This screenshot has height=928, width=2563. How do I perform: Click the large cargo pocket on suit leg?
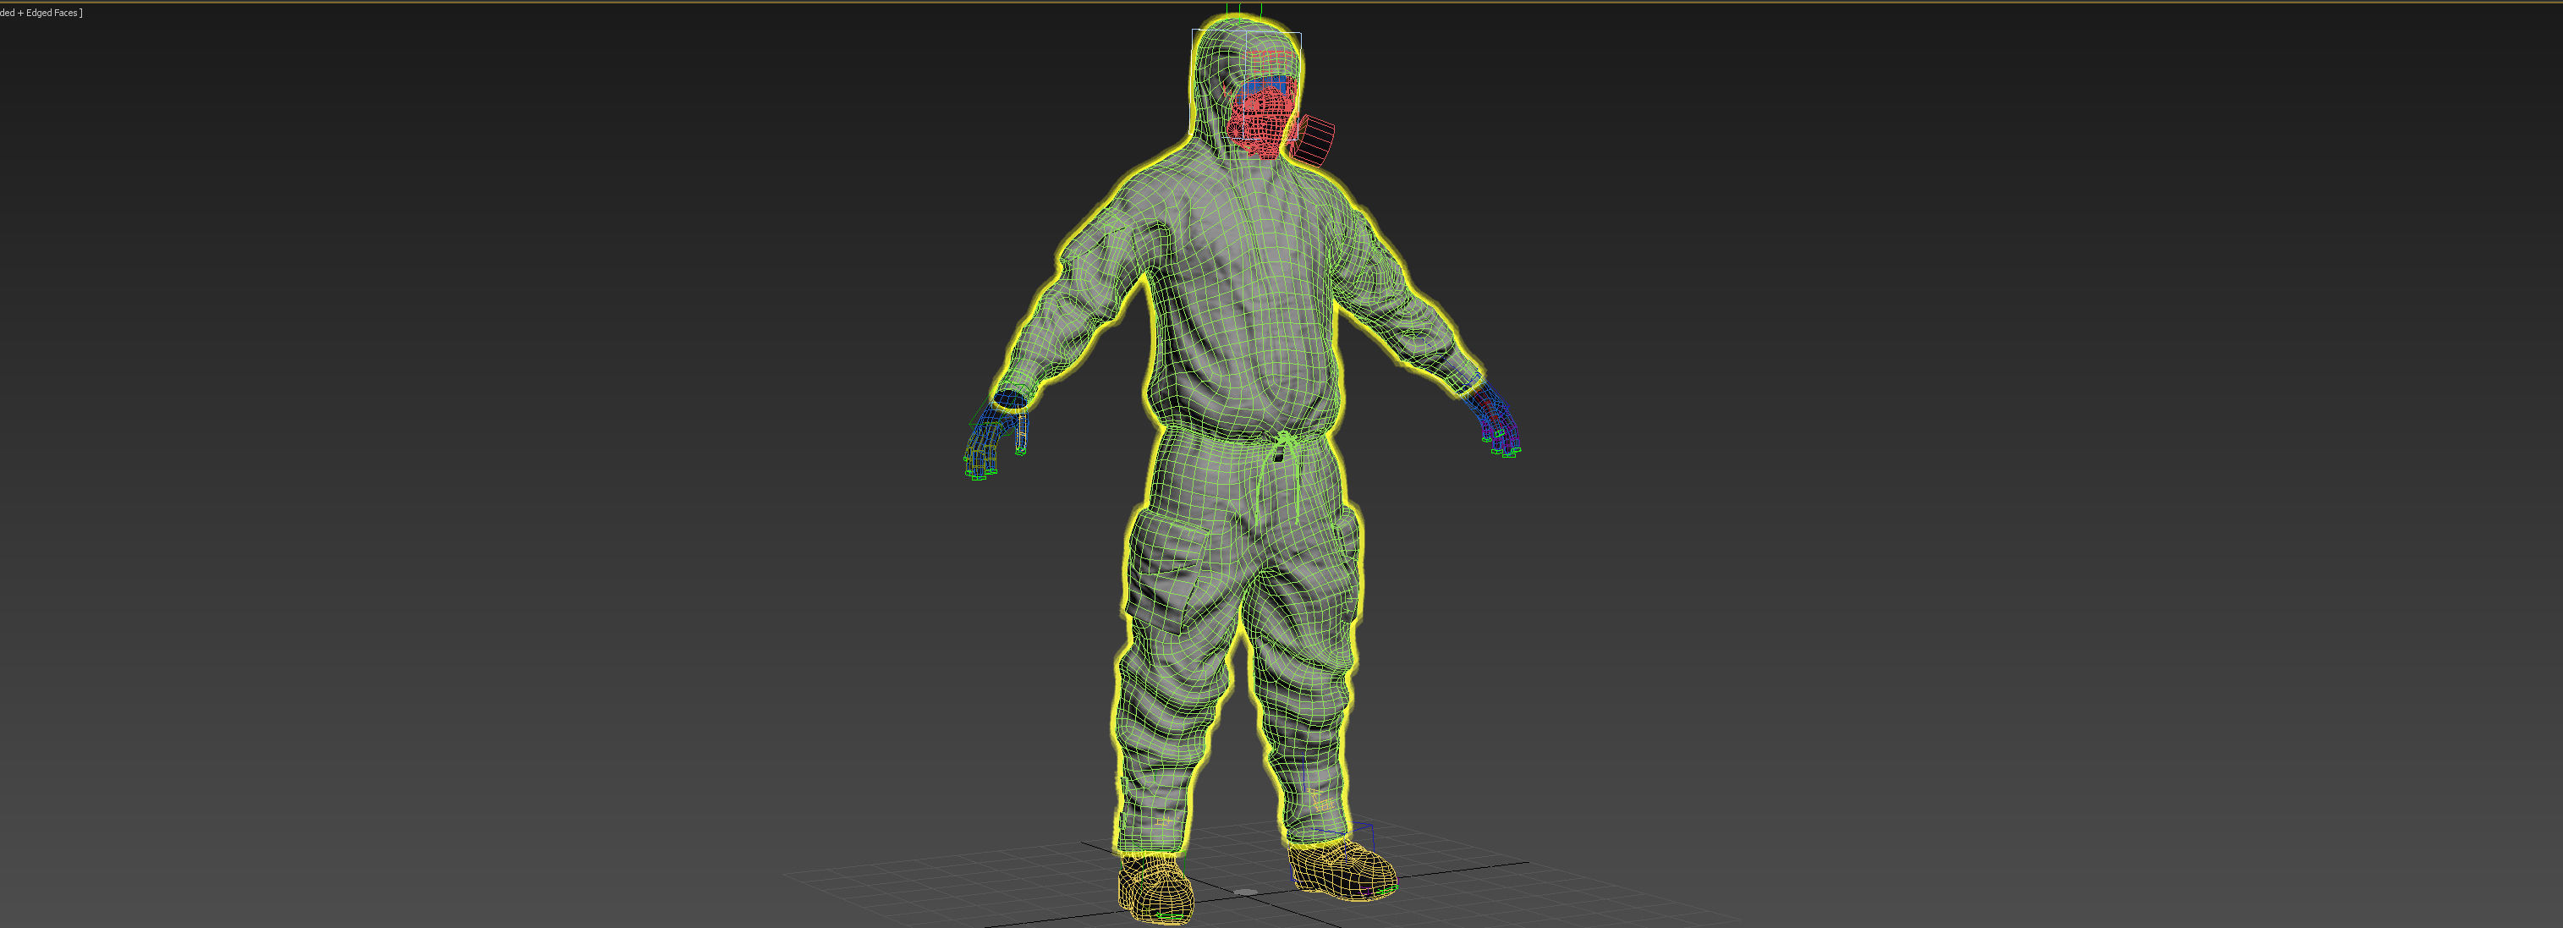1170,571
